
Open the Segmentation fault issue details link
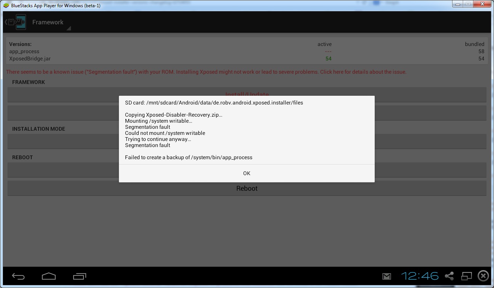coord(206,72)
